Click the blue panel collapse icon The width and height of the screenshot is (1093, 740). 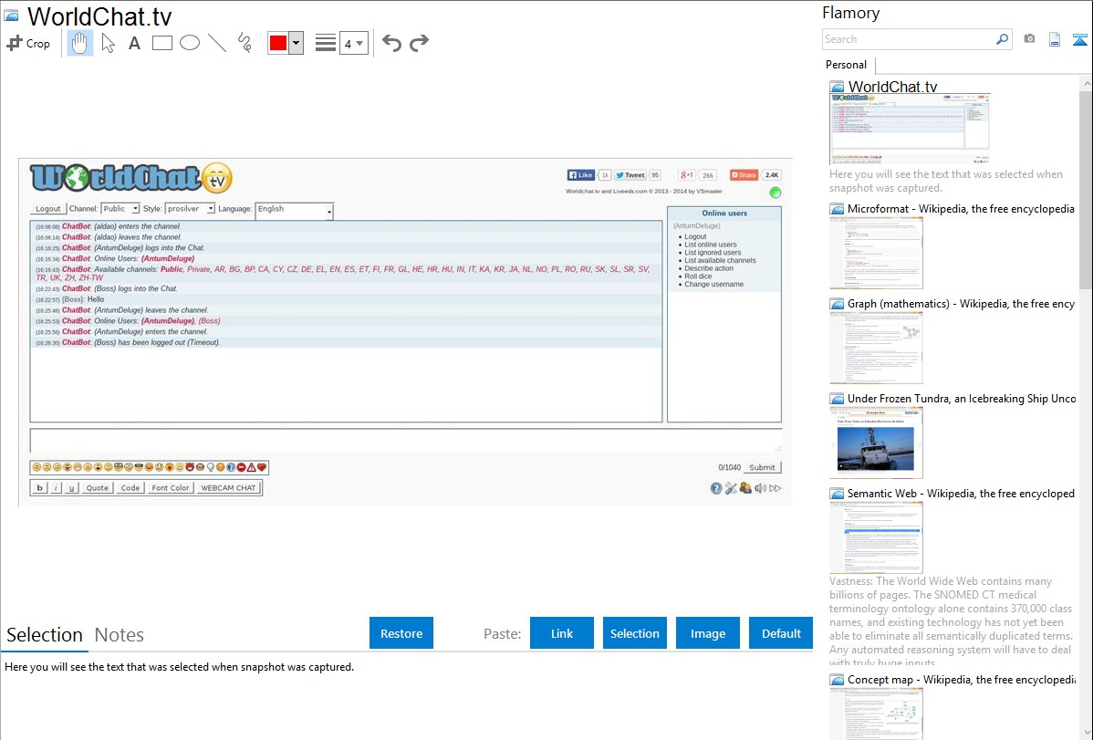click(x=1079, y=39)
